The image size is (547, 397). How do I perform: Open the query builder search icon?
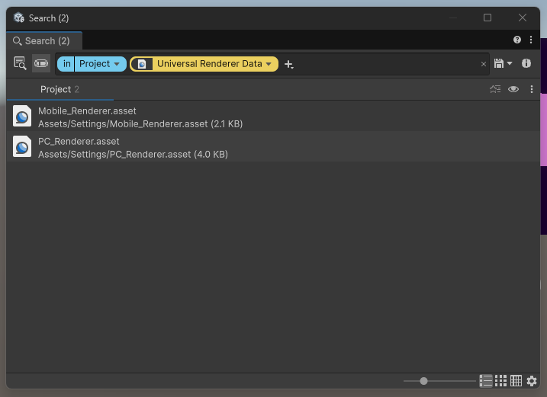coord(20,64)
